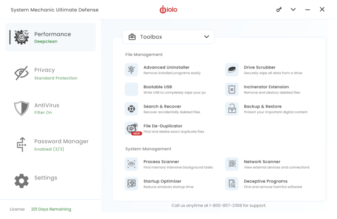Start the Process Scanner icon

click(x=131, y=164)
